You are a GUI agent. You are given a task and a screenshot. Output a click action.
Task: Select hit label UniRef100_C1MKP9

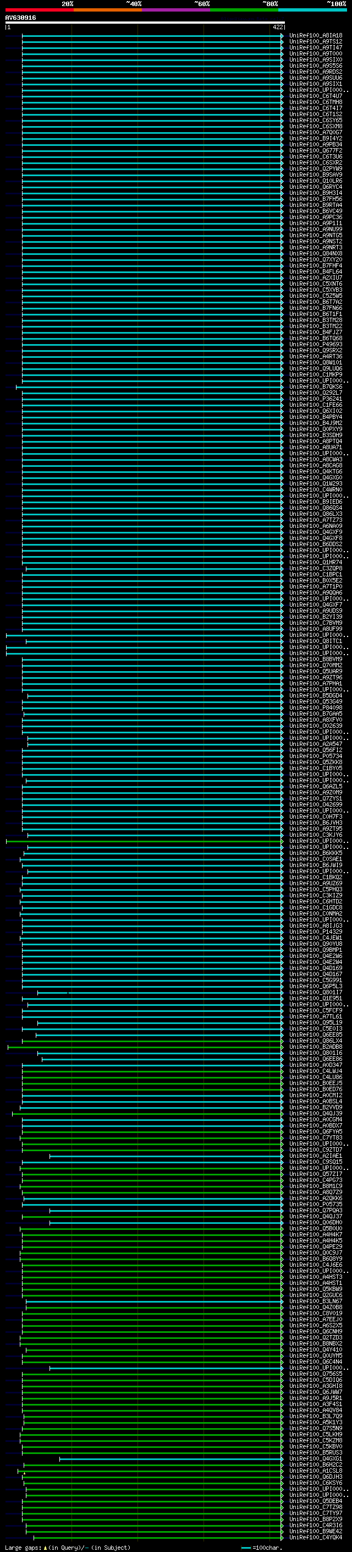316,375
